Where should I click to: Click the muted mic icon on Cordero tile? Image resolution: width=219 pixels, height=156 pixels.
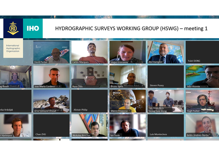click(60, 86)
